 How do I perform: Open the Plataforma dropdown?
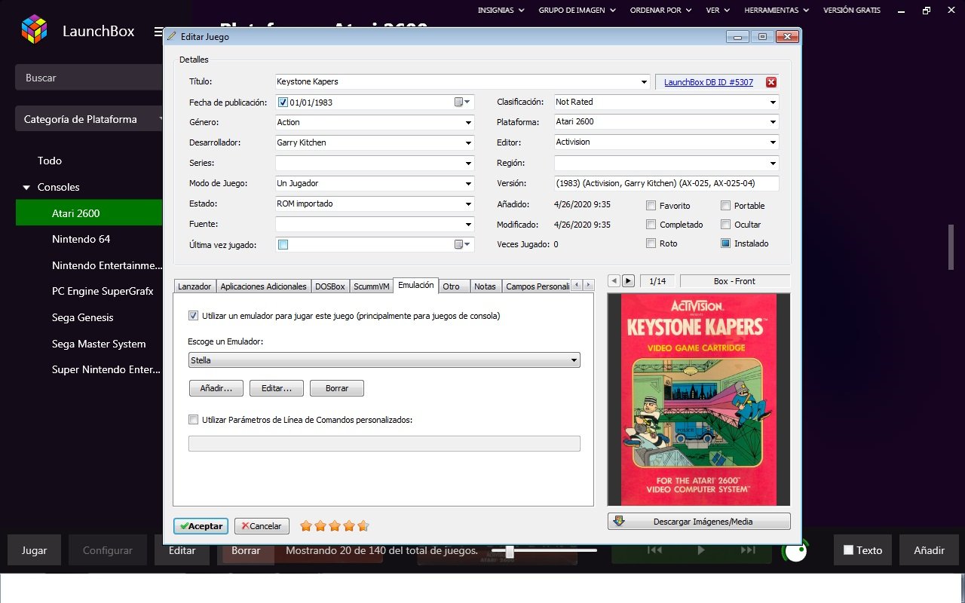pos(773,122)
